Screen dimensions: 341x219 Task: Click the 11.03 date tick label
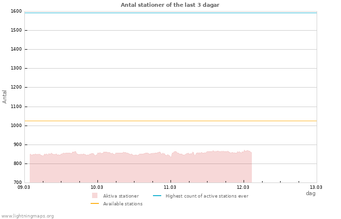[170, 187]
